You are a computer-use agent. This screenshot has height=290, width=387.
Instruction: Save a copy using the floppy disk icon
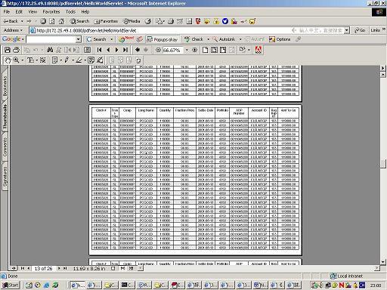click(x=8, y=50)
